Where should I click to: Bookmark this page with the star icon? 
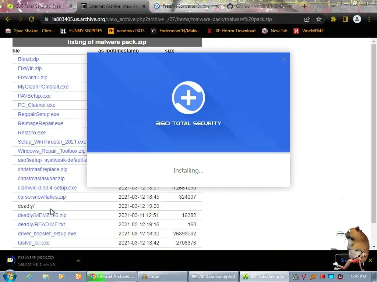point(319,19)
